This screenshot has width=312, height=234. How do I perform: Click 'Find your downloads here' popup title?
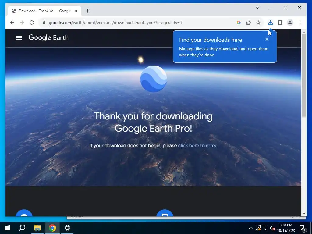click(x=211, y=40)
